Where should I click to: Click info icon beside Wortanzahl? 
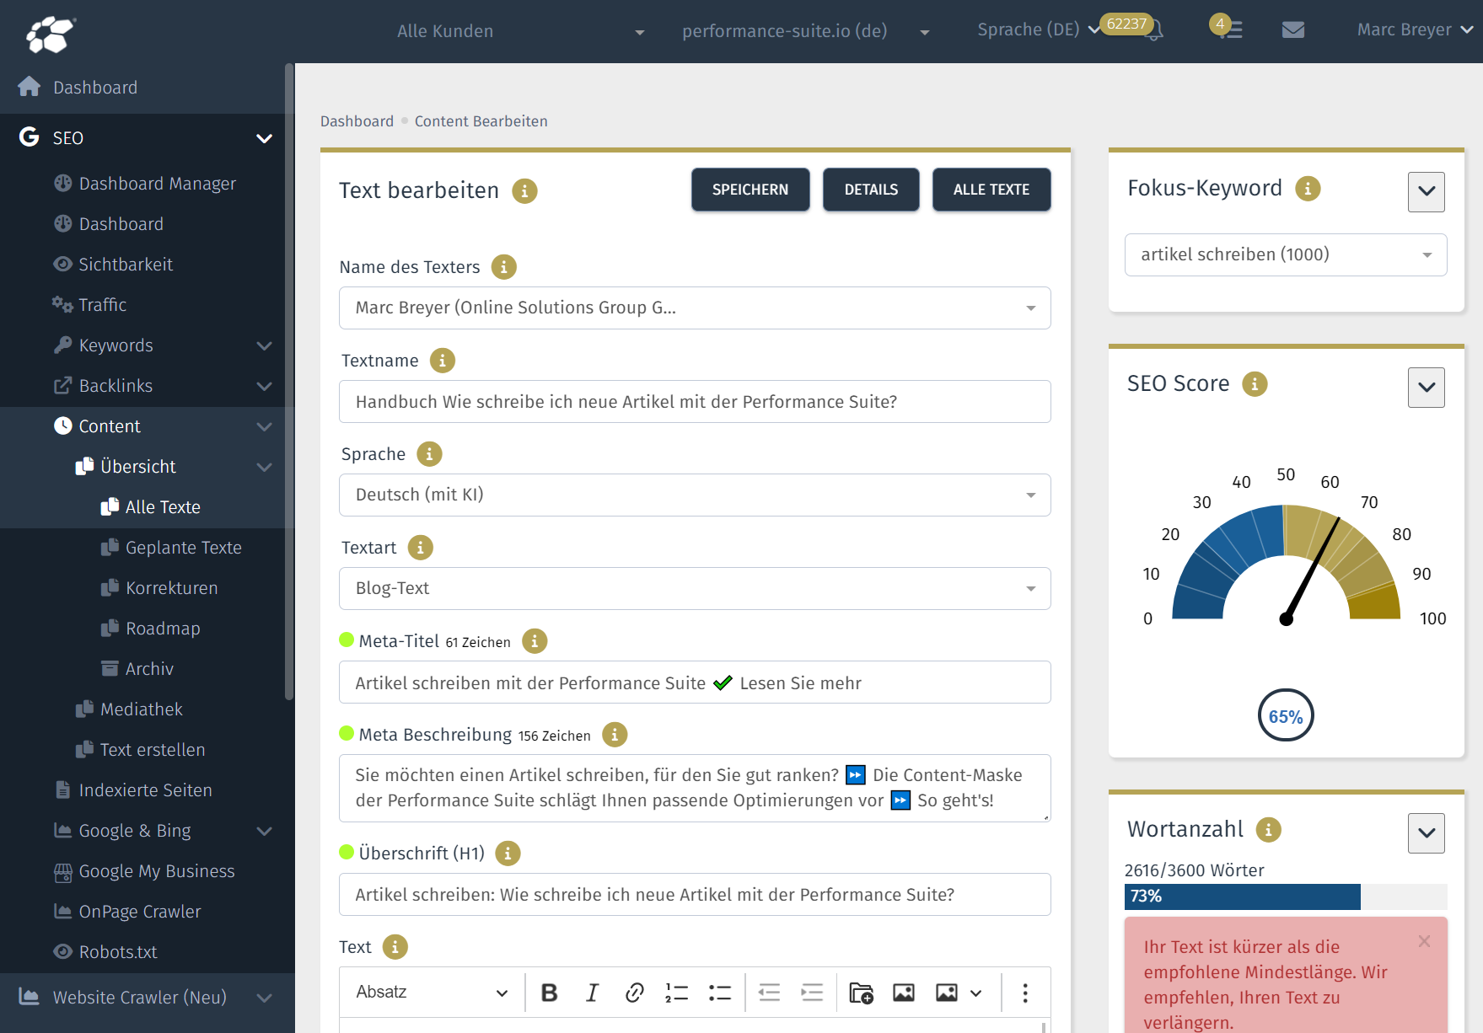(x=1268, y=830)
